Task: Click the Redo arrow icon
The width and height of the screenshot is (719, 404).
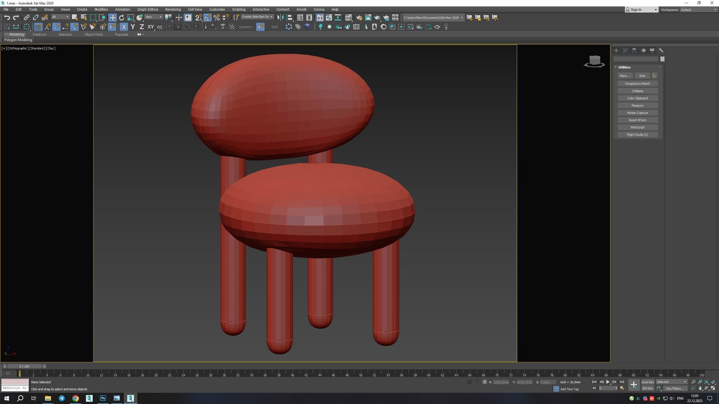Action: click(x=16, y=17)
